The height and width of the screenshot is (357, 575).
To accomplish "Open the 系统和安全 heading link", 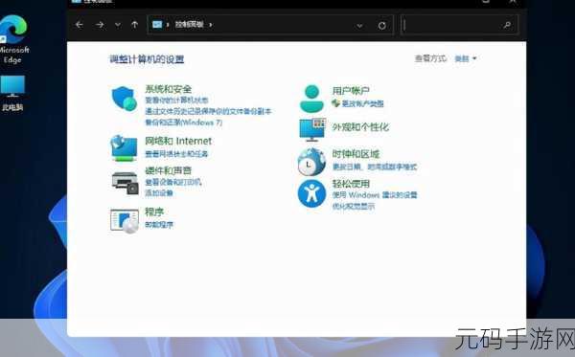I will (x=169, y=89).
